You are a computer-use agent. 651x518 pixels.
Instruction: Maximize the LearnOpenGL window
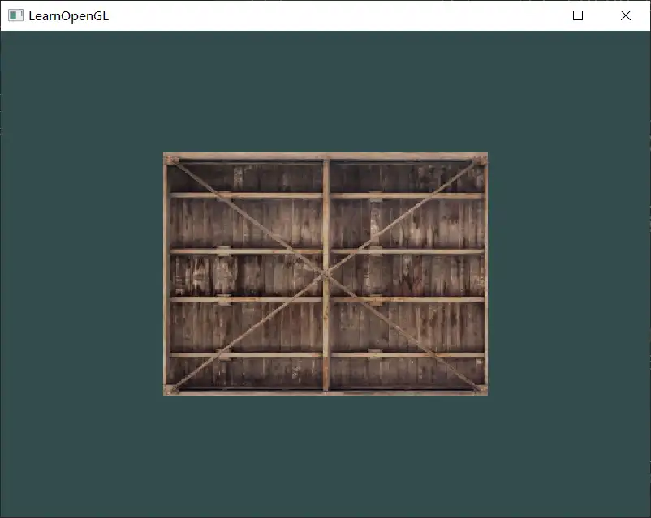click(x=578, y=15)
